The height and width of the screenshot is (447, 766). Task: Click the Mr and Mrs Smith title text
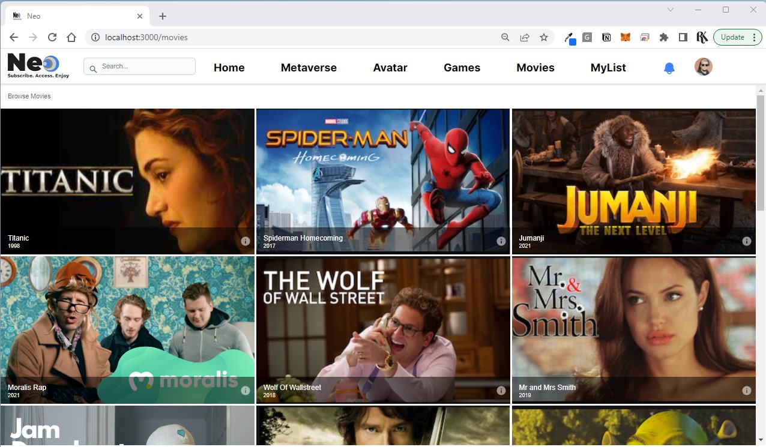click(x=547, y=388)
